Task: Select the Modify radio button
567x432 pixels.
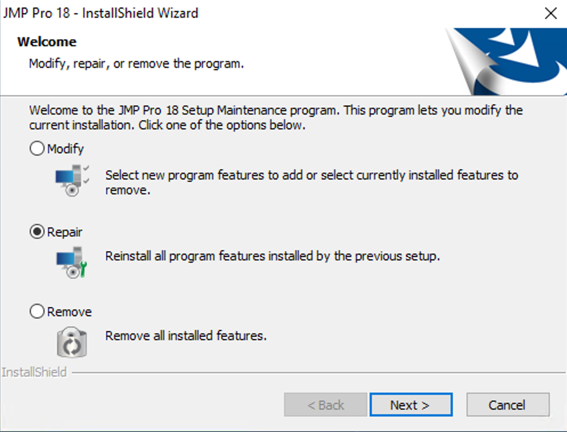Action: 37,148
